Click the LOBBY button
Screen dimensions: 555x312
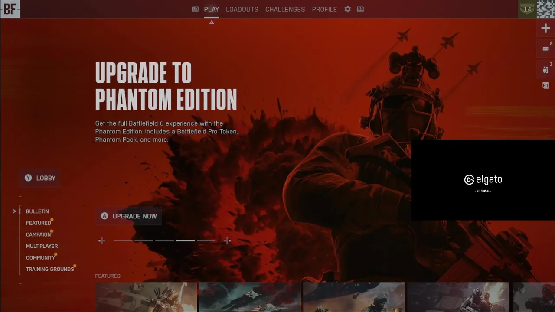(40, 178)
